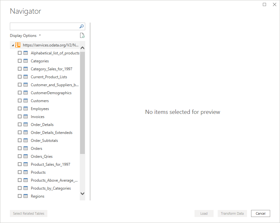Select Products_by_Categories table name
Screen dimensions: 280x223
pos(51,188)
